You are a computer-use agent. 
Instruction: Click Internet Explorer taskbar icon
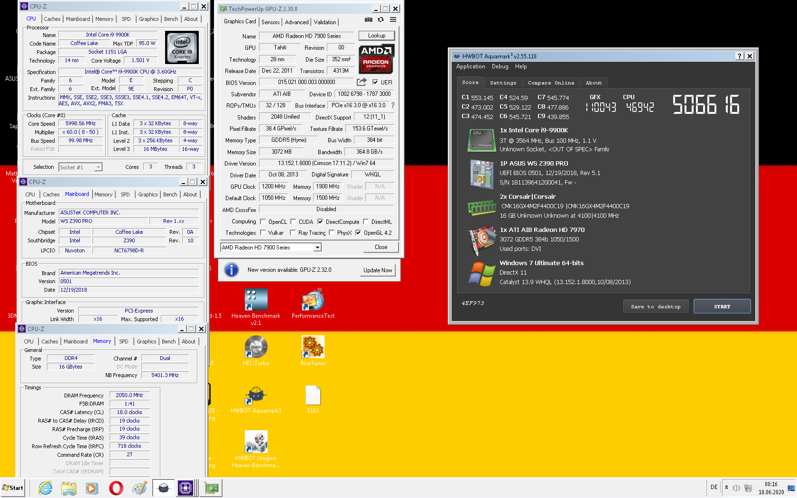click(x=46, y=488)
